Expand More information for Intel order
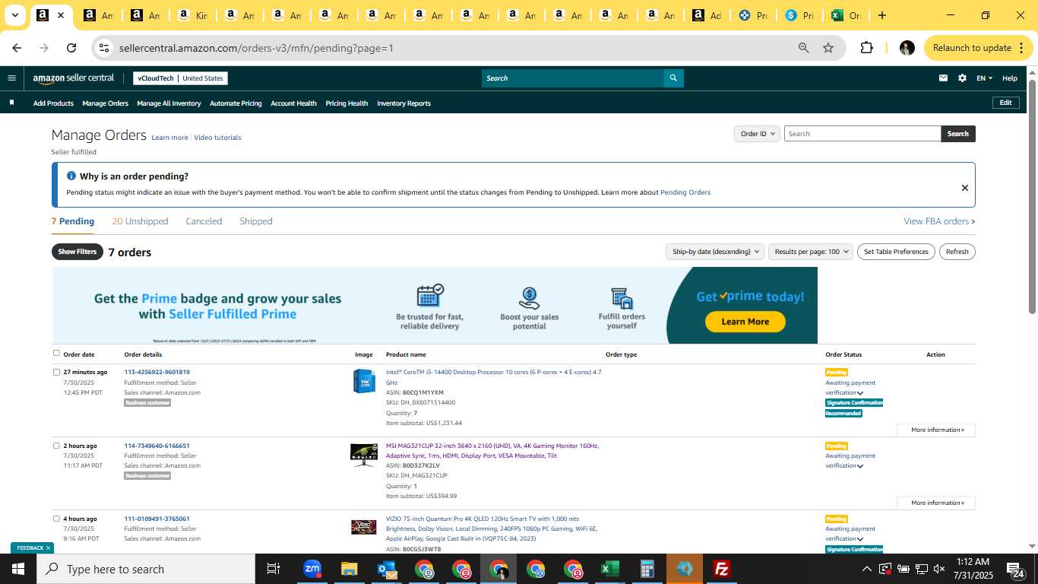The height and width of the screenshot is (584, 1038). (x=936, y=430)
